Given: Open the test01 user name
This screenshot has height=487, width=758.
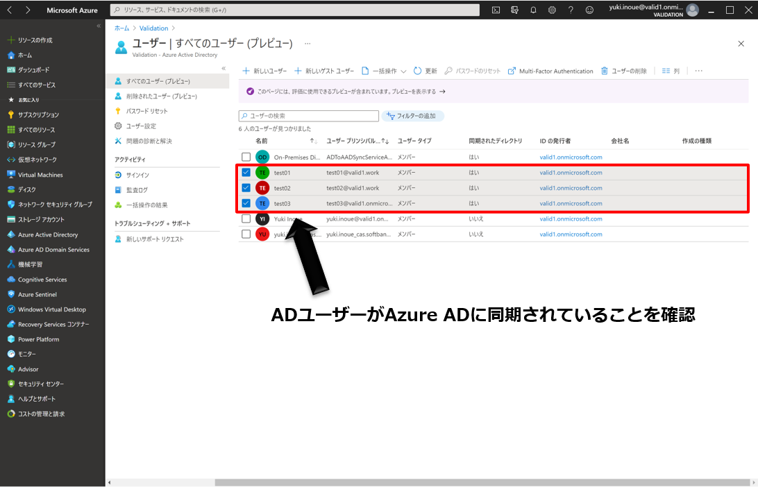Looking at the screenshot, I should (283, 173).
